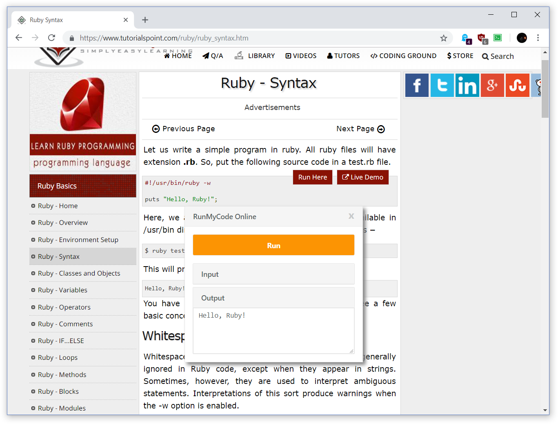Click the Ruby Basics section header
This screenshot has width=558, height=424.
coord(83,186)
